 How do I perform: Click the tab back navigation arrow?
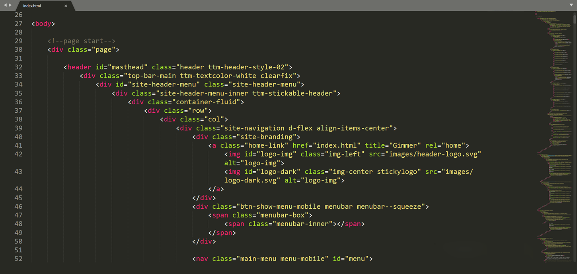tap(5, 5)
